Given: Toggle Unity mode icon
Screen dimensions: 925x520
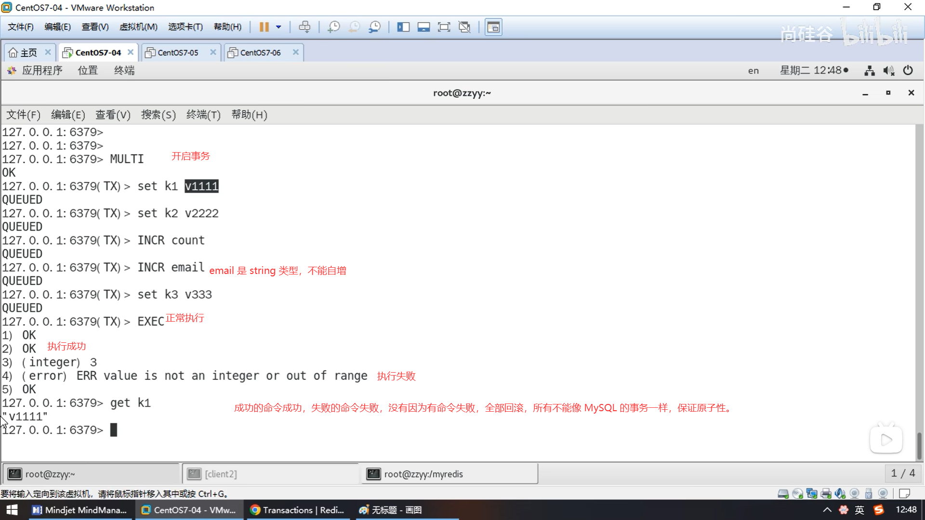Looking at the screenshot, I should 464,27.
